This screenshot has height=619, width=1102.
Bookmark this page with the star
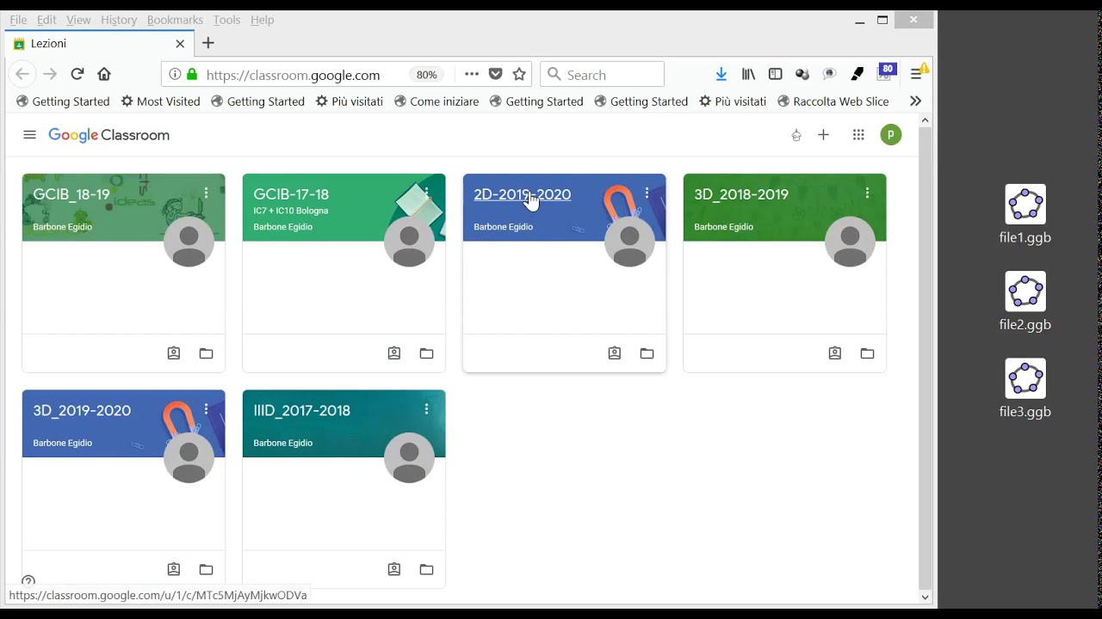coord(519,74)
